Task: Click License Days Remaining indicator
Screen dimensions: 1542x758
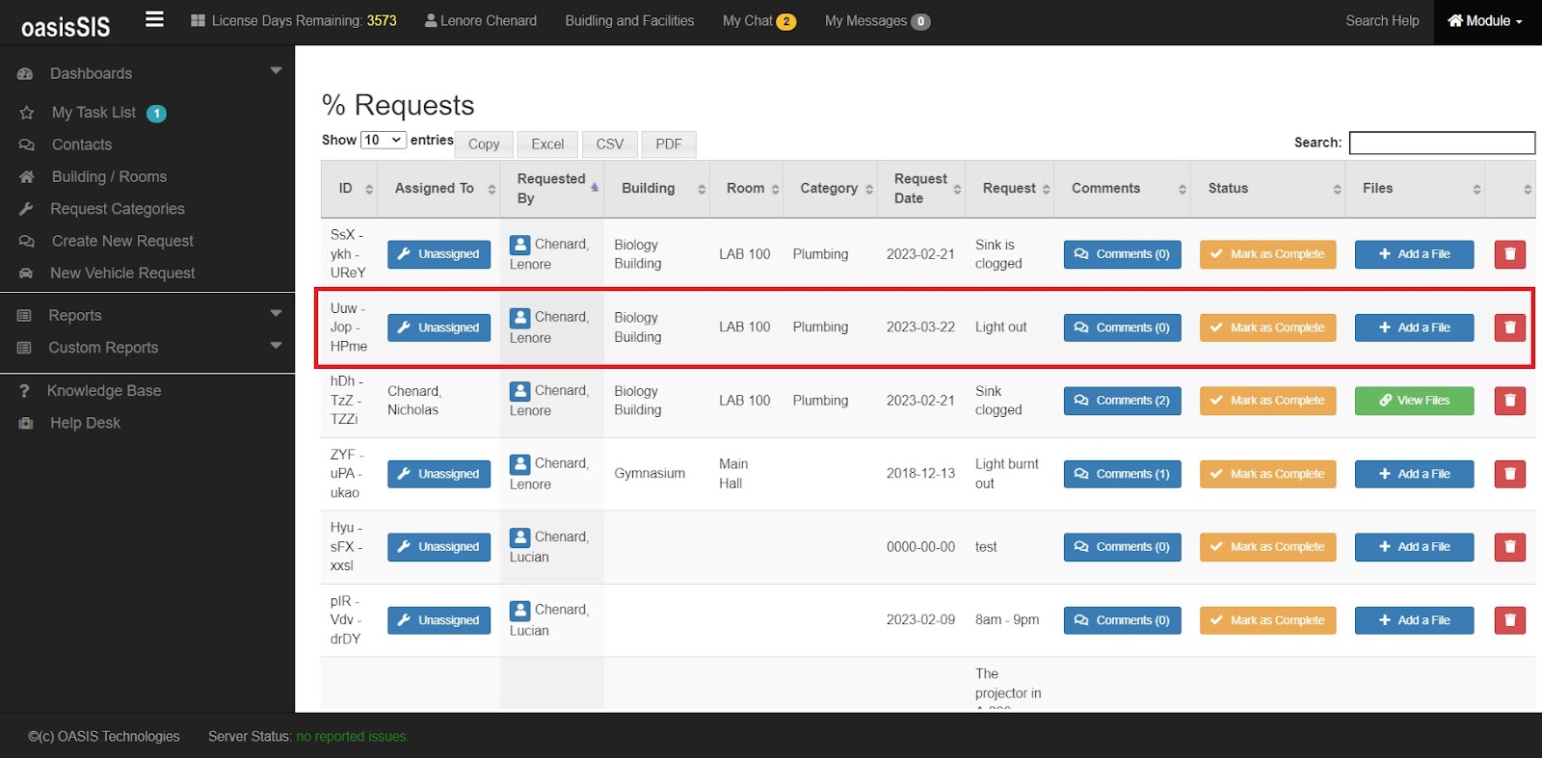Action: 294,21
